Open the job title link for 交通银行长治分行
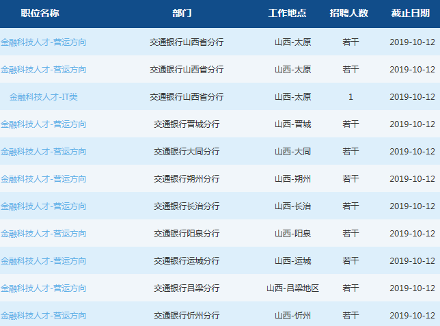440x326 pixels. [44, 206]
